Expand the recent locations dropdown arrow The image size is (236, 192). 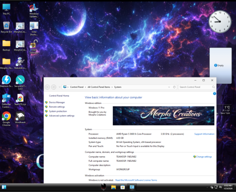(59, 87)
